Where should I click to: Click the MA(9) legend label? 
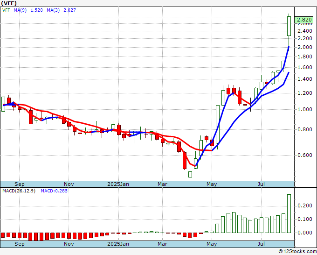pyautogui.click(x=20, y=10)
